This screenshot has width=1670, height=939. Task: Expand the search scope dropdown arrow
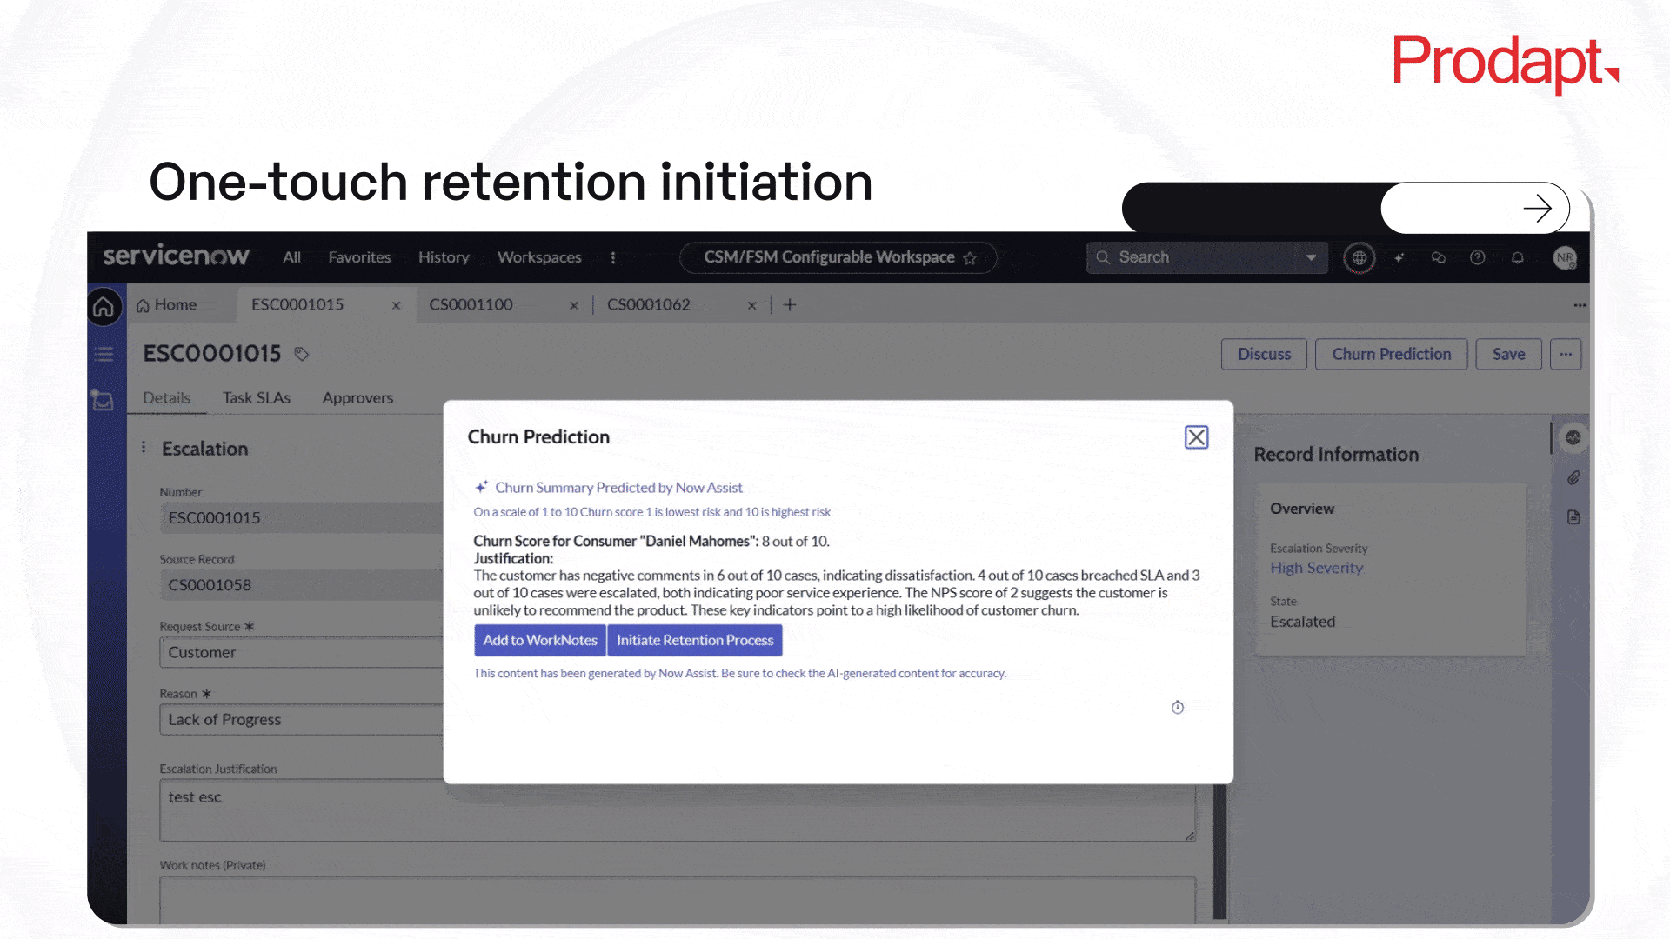[x=1310, y=257]
